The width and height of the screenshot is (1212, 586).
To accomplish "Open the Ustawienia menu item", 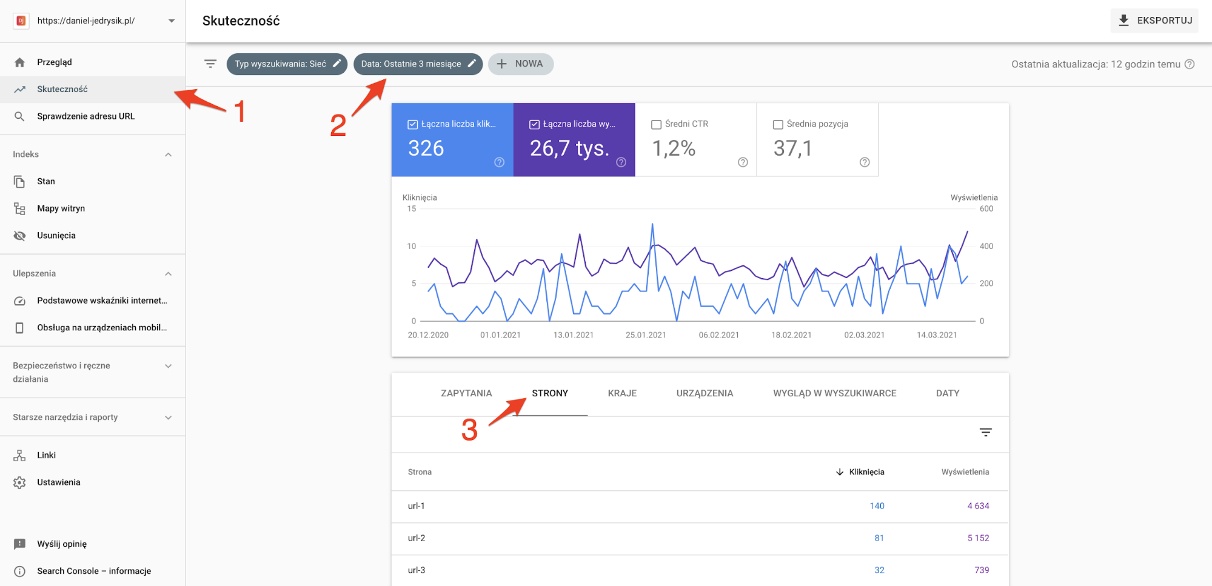I will (x=93, y=482).
